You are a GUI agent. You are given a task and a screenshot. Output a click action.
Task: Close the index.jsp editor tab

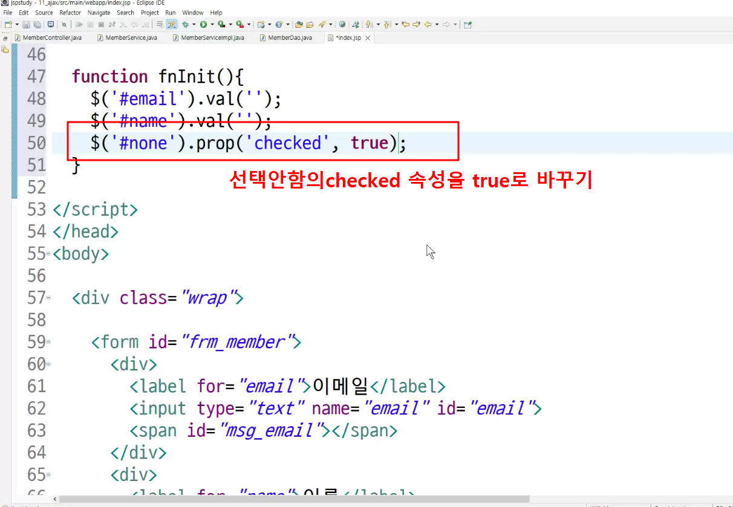point(367,38)
